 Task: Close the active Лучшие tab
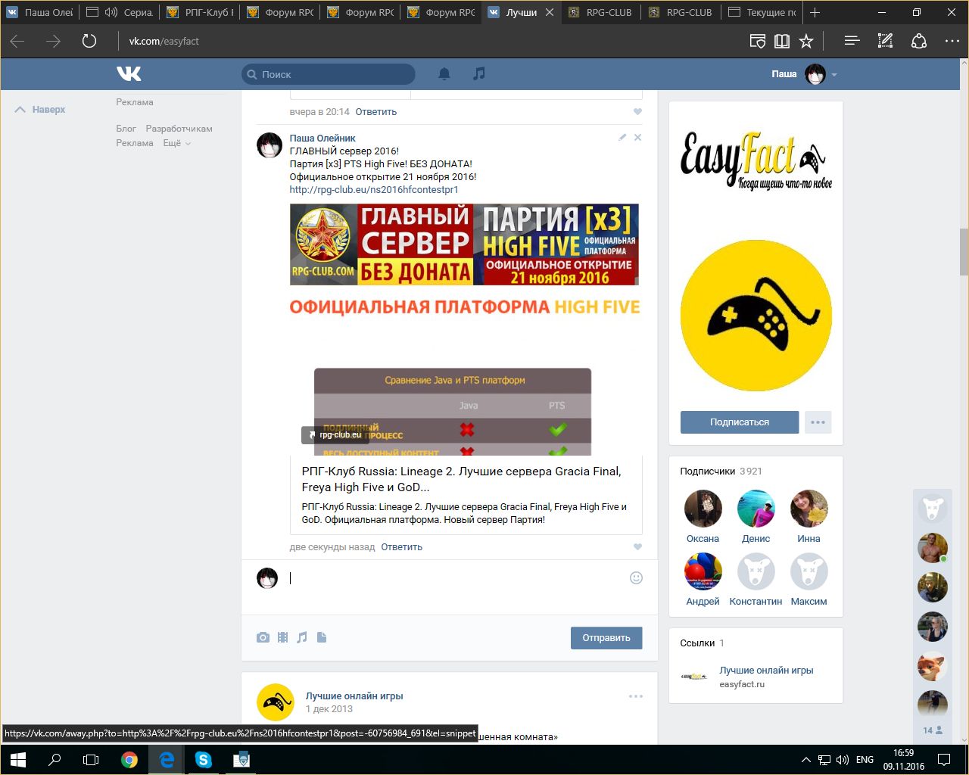tap(550, 12)
